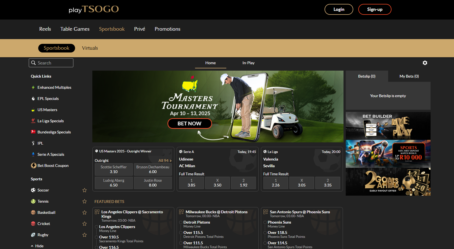
Task: Open the Promotions menu
Action: pyautogui.click(x=168, y=29)
